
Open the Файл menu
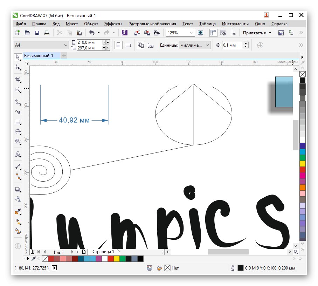pos(21,24)
